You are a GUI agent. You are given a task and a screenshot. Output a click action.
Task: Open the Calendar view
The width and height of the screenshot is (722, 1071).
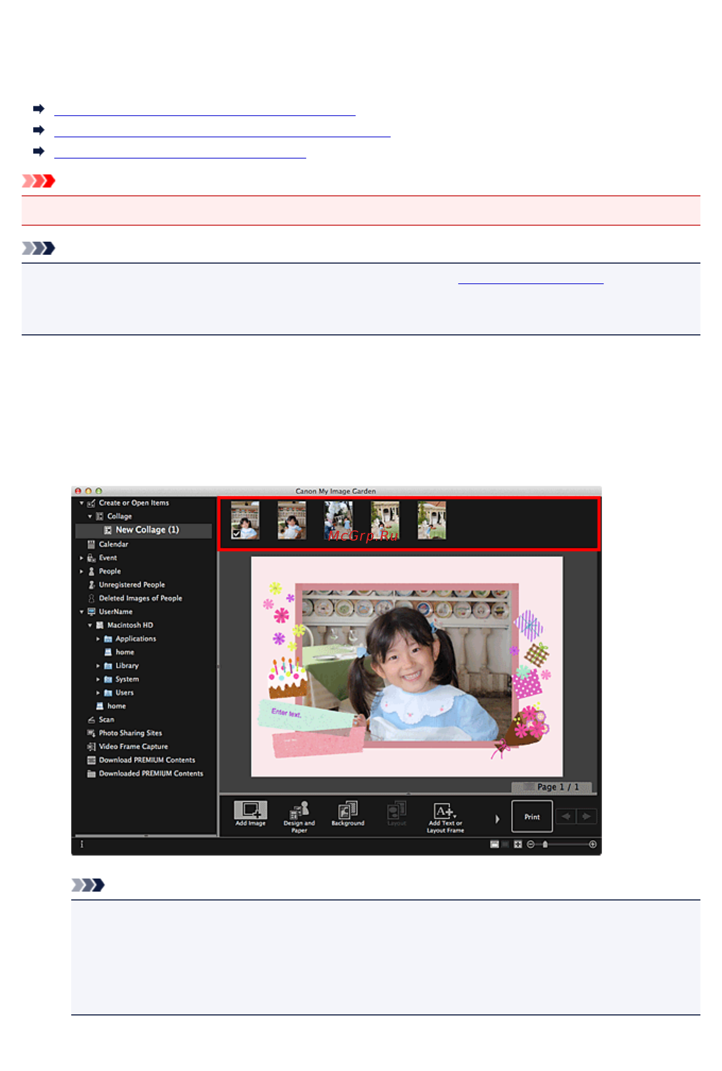(x=113, y=544)
